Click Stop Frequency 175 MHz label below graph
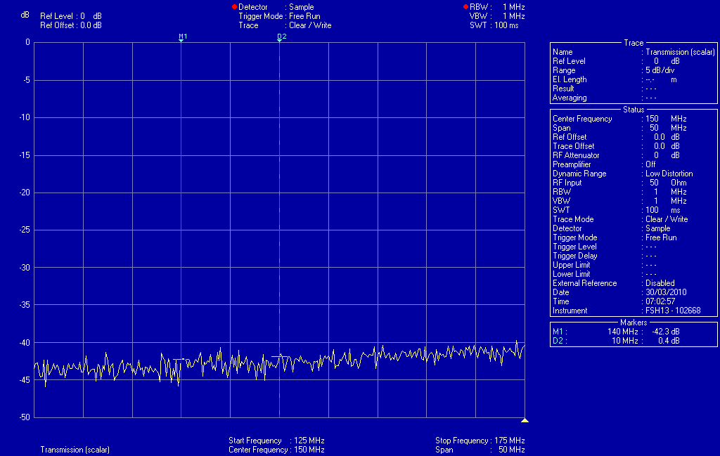This screenshot has height=456, width=720. point(480,441)
